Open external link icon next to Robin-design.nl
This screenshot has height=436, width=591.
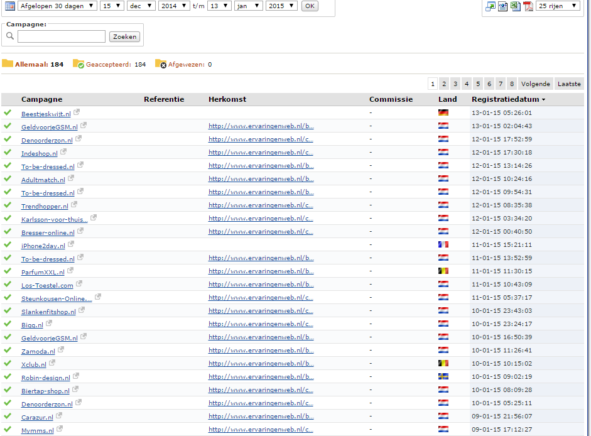pyautogui.click(x=76, y=376)
